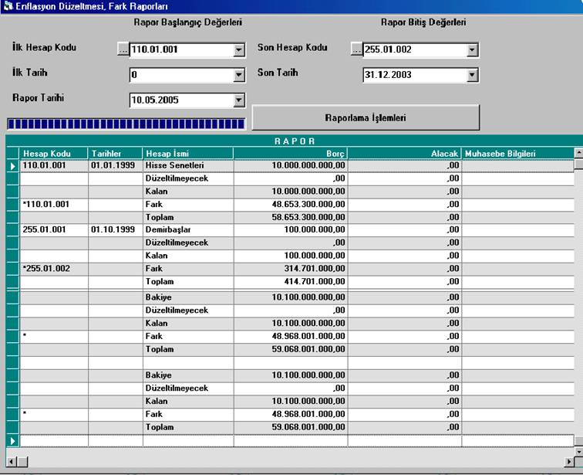Expand the Son Hesap Kodu dropdown
583x475 pixels.
472,51
